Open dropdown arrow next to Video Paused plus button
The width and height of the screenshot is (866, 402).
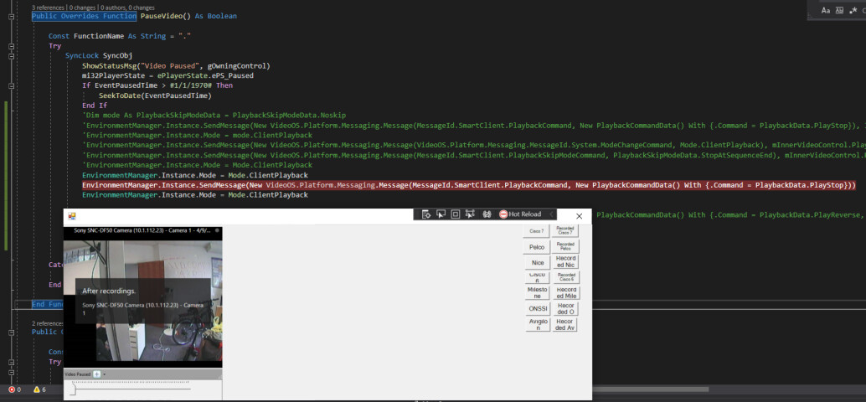(x=105, y=374)
